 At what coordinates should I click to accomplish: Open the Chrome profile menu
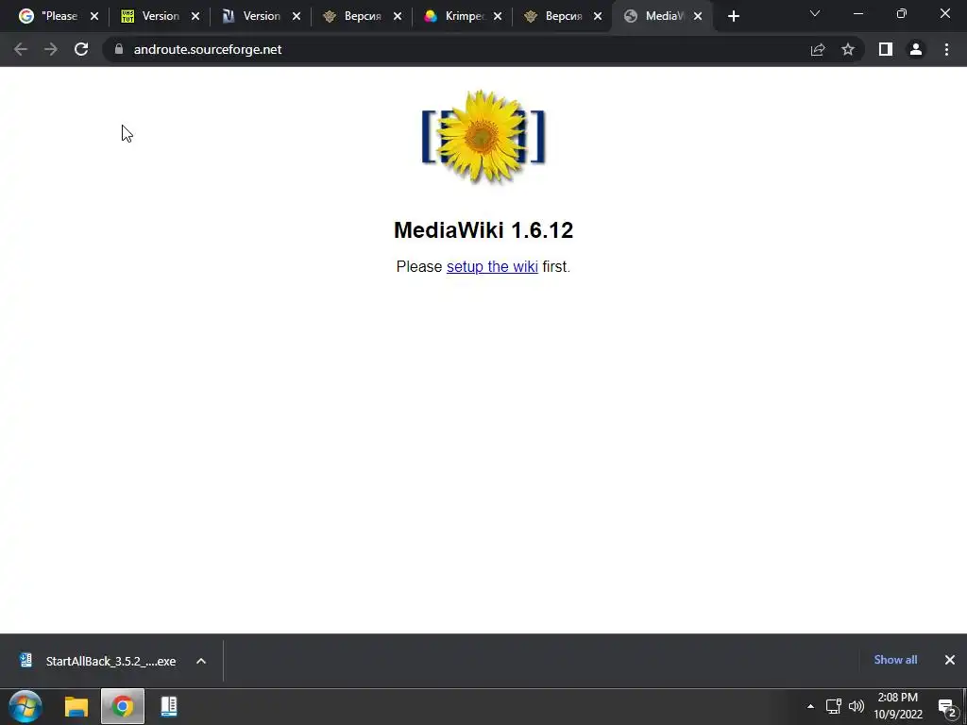coord(916,49)
